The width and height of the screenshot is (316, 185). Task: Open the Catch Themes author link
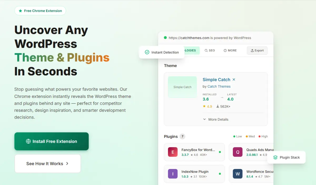pyautogui.click(x=219, y=86)
